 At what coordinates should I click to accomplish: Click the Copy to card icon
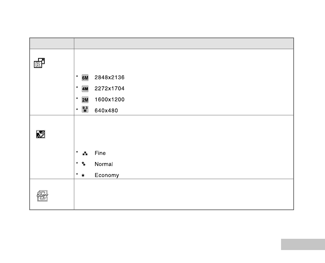(43, 196)
